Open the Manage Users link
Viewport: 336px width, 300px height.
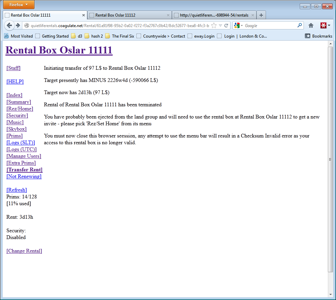click(24, 156)
